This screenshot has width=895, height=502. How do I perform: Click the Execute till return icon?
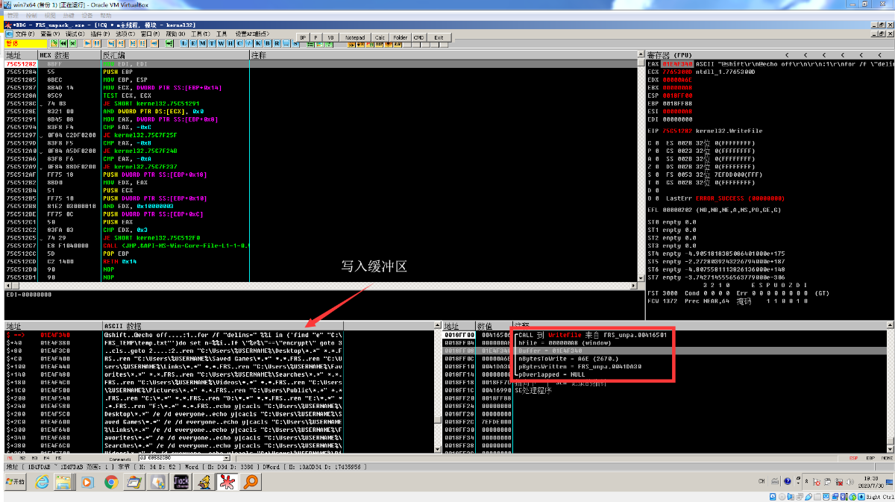click(x=154, y=43)
